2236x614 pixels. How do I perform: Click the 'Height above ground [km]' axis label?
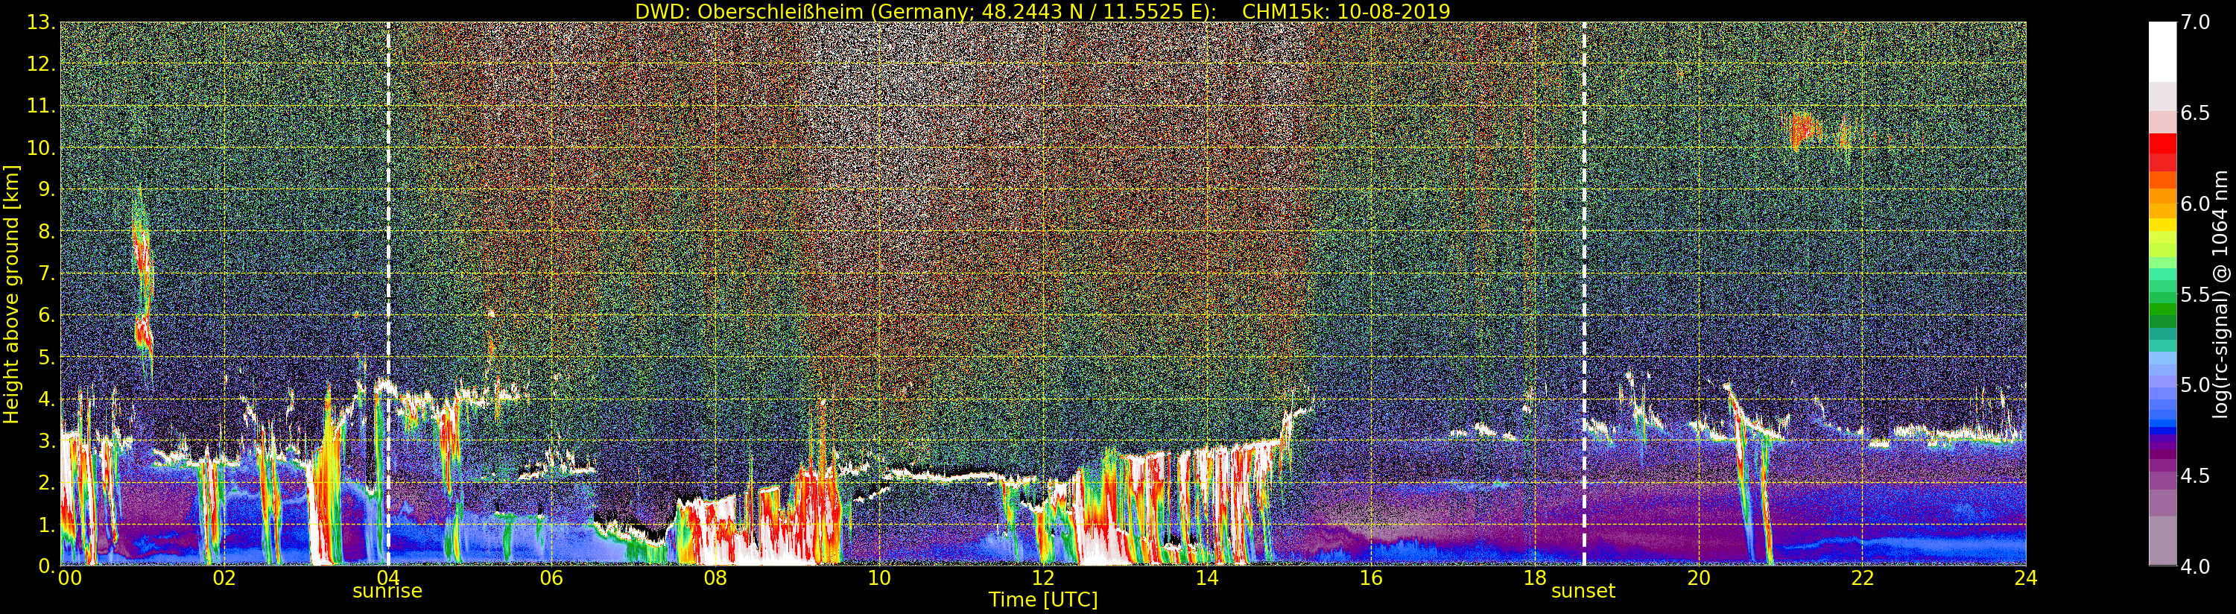tap(11, 294)
